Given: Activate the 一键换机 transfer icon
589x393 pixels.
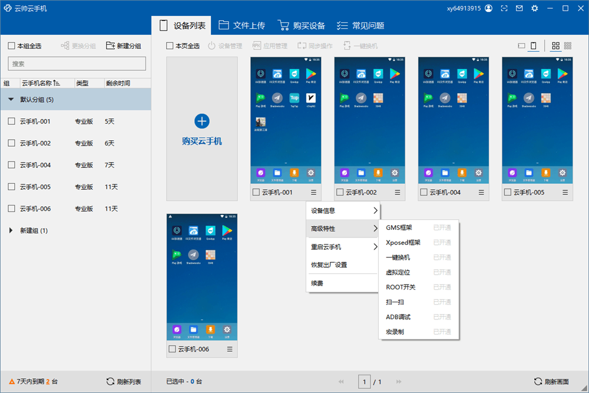Looking at the screenshot, I should coord(348,45).
